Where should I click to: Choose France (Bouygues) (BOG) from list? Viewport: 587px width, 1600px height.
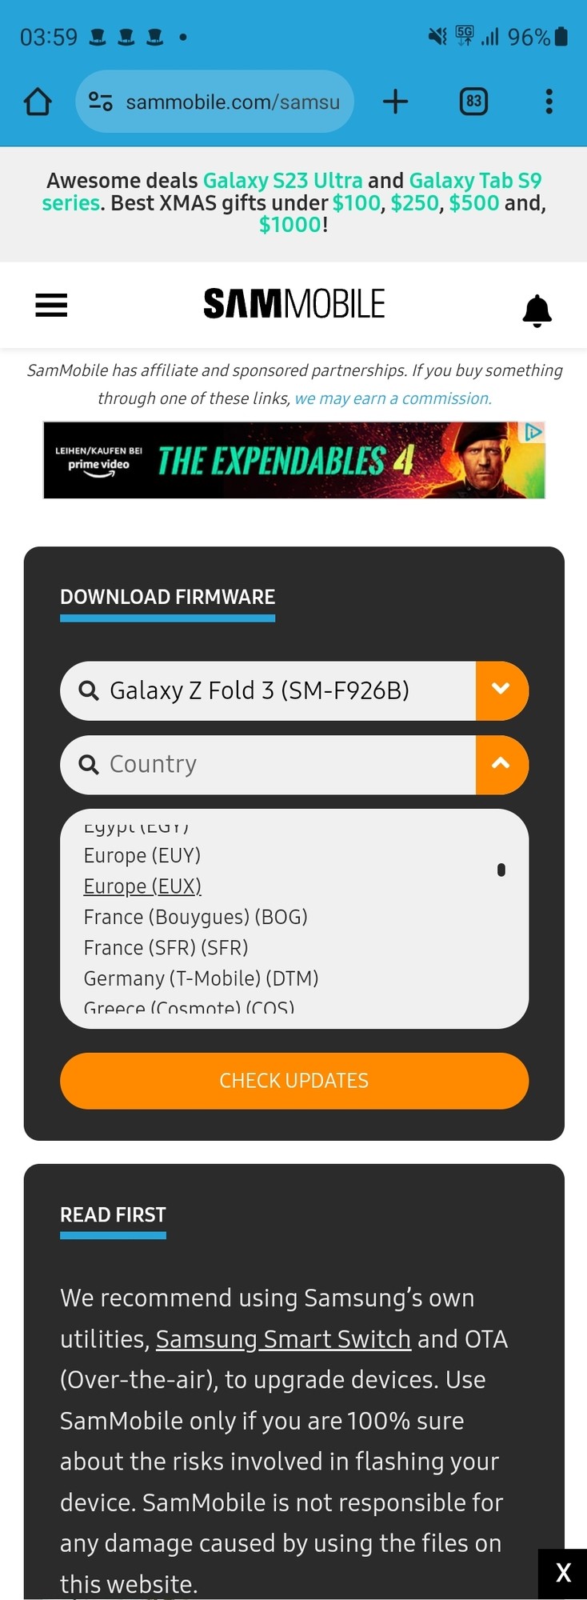195,917
